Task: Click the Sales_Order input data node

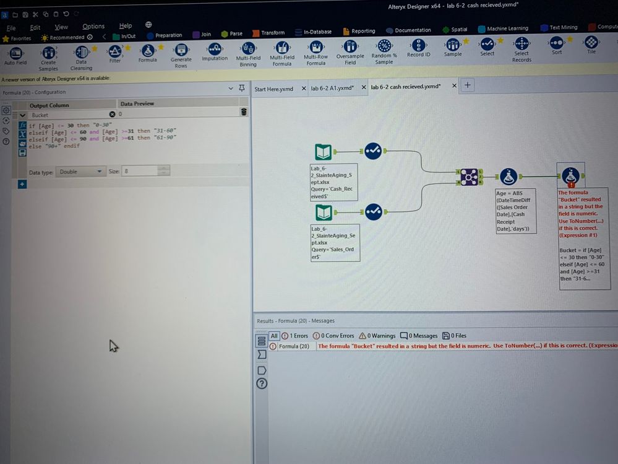Action: [324, 212]
